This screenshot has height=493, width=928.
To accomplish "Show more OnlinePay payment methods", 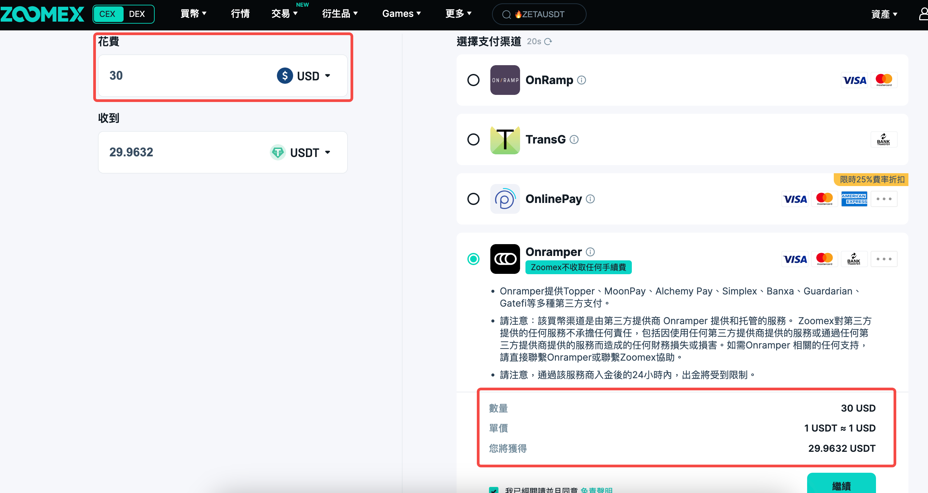I will tap(884, 199).
